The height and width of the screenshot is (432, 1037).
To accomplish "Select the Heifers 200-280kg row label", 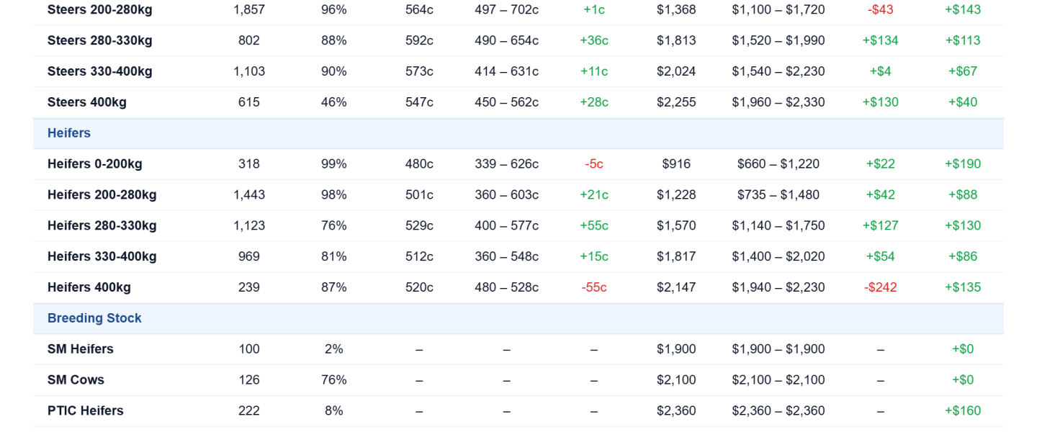I will [102, 195].
